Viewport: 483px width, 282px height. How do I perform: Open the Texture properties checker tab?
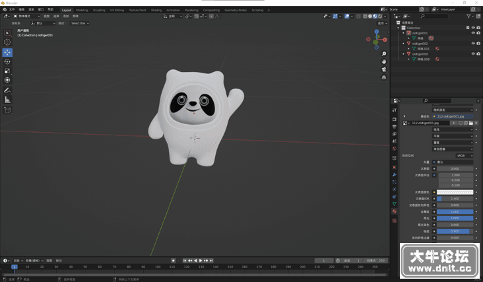click(x=395, y=221)
